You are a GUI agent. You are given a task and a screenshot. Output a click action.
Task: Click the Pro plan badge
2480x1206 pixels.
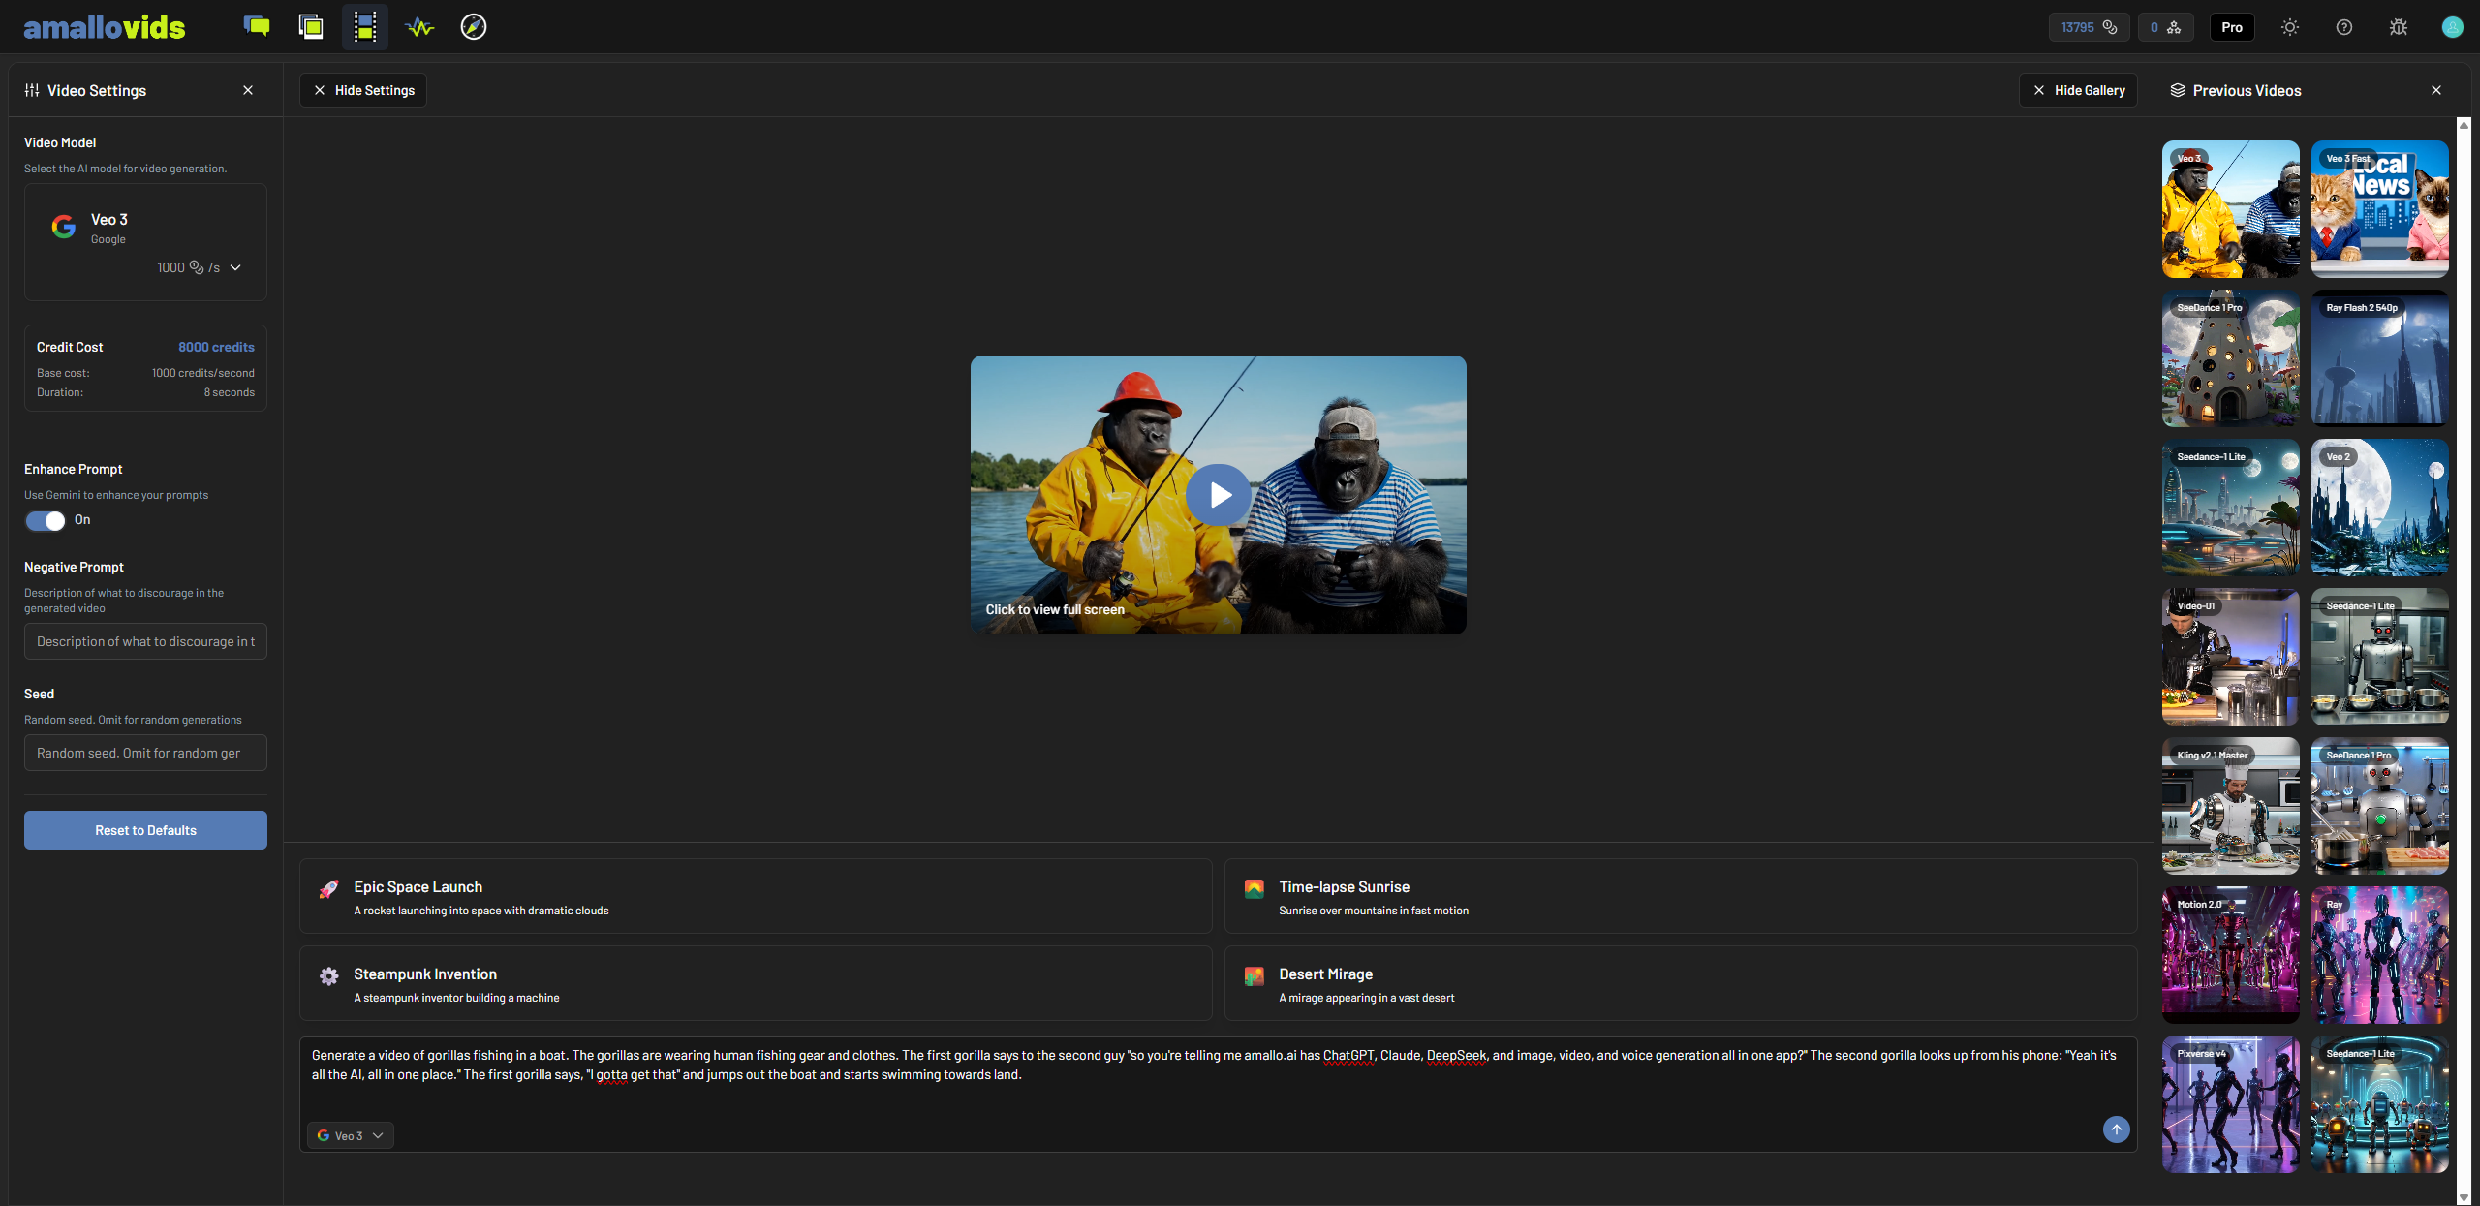pyautogui.click(x=2232, y=27)
